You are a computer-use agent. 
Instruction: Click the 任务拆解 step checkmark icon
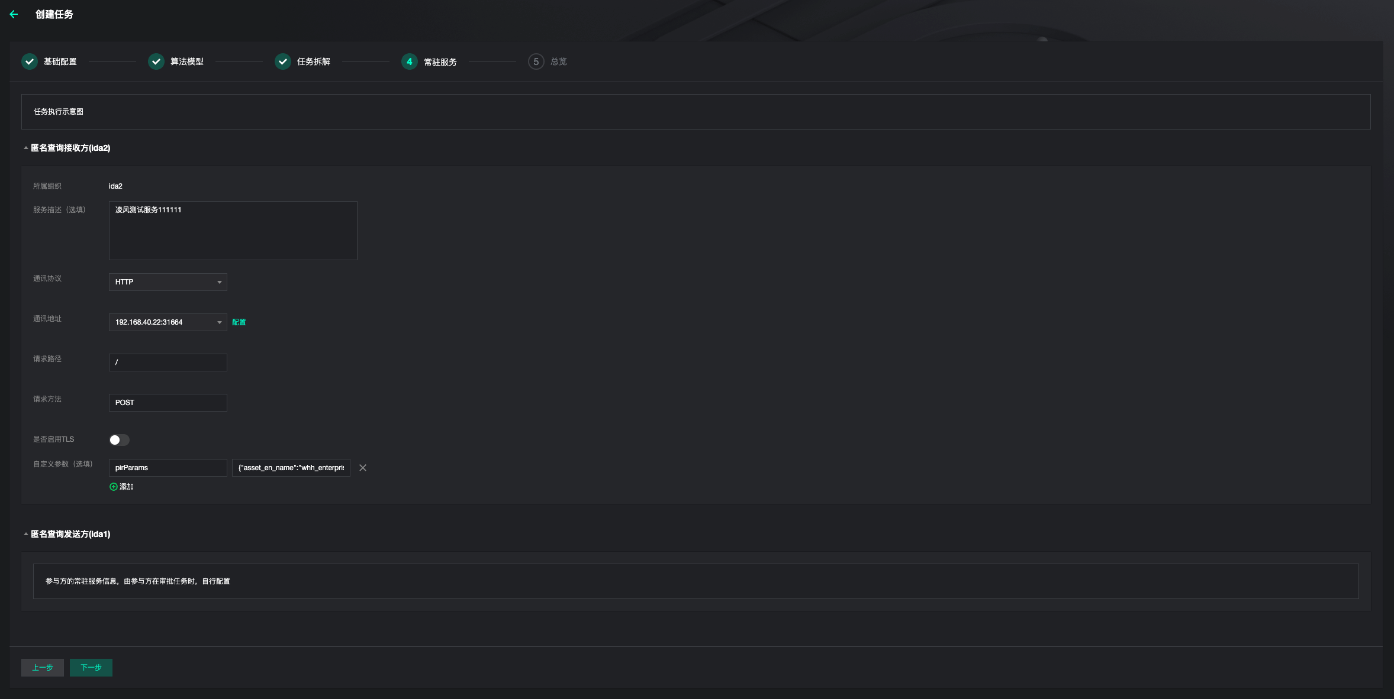[x=283, y=62]
